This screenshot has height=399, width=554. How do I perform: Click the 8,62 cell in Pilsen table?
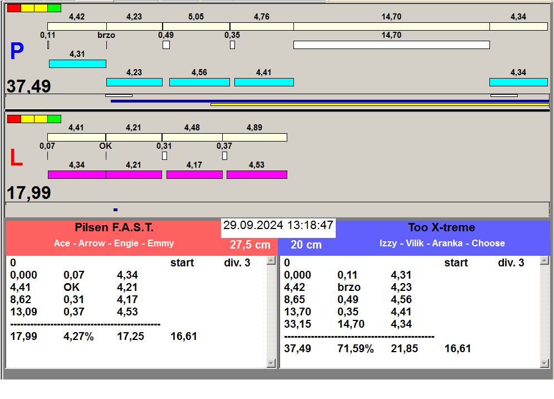pyautogui.click(x=21, y=300)
